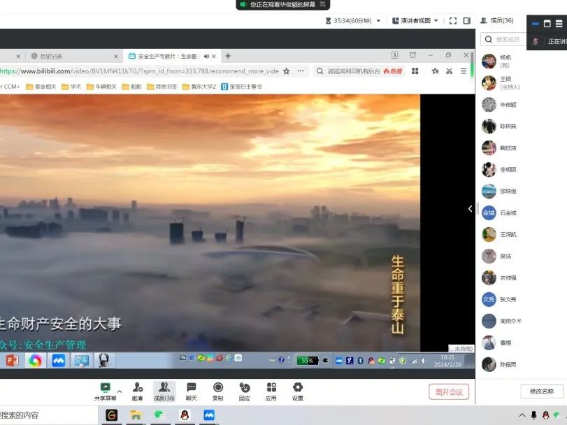Image resolution: width=567 pixels, height=425 pixels.
Task: Click the new tab plus in shared browser
Action: coord(228,56)
